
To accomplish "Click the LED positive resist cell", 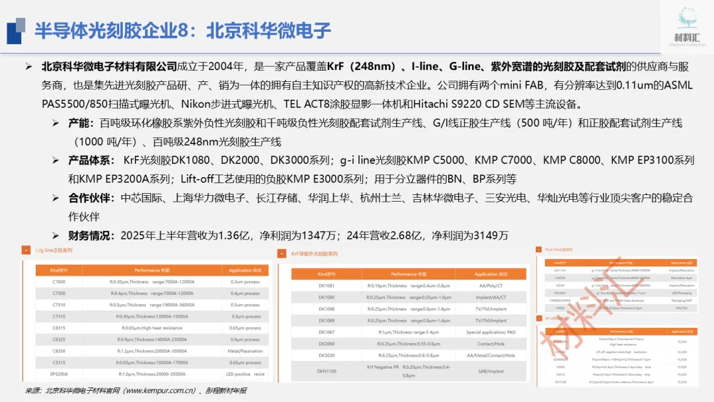I will point(245,374).
